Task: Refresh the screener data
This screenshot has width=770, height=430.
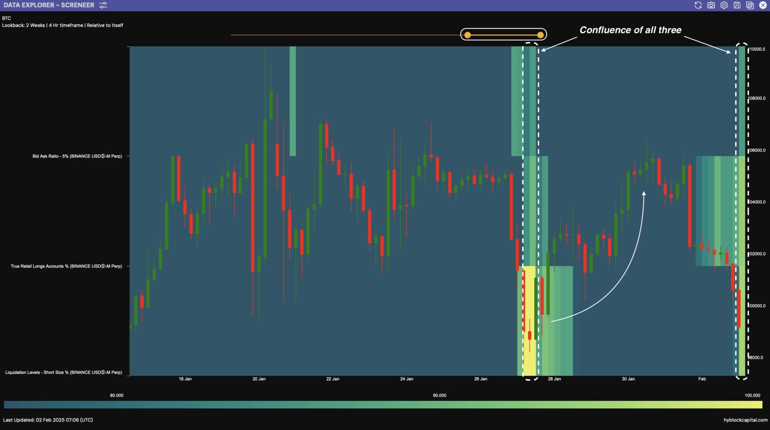Action: click(698, 5)
